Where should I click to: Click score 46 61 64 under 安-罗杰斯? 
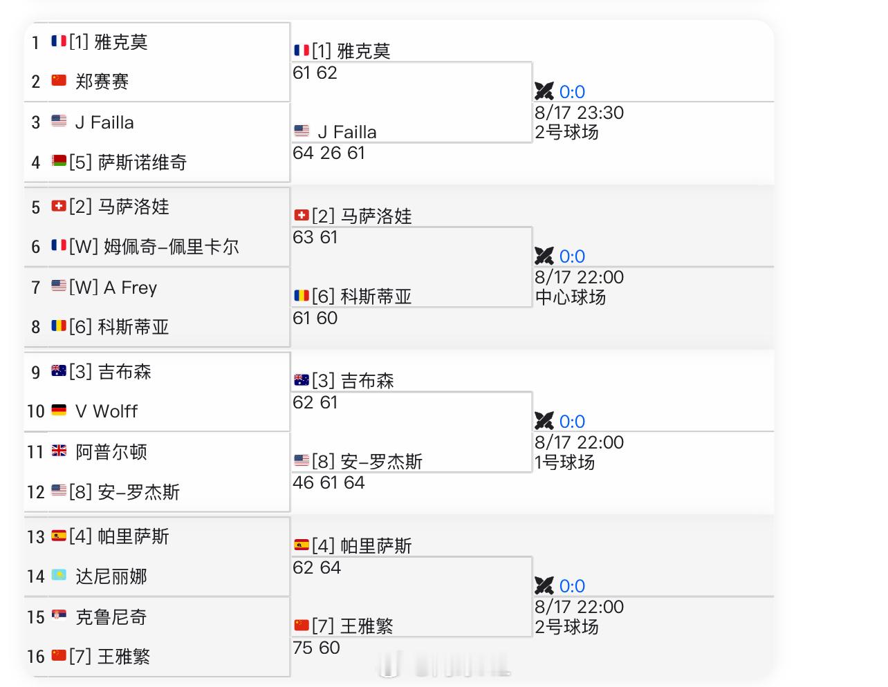coord(329,482)
